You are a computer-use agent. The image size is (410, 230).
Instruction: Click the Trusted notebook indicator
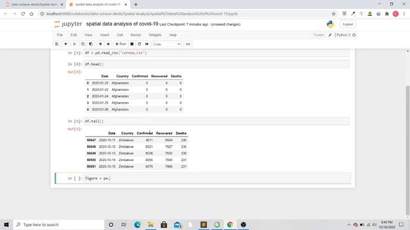point(318,35)
